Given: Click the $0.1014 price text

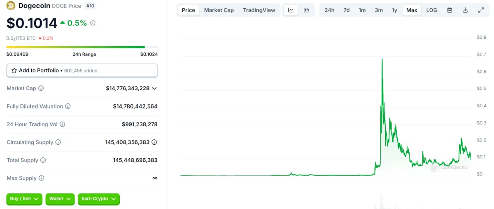Looking at the screenshot, I should (x=32, y=23).
